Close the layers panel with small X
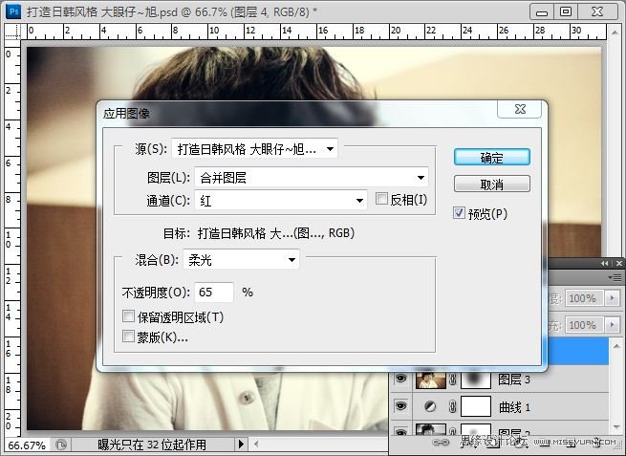Screen dimensions: 626x456 point(618,263)
